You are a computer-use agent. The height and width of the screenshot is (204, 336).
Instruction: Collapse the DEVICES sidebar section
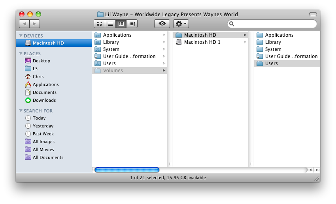(21, 36)
